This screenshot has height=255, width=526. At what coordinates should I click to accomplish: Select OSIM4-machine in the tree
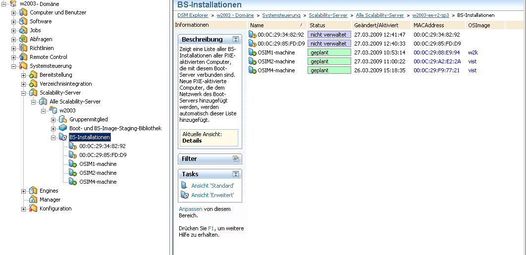click(x=98, y=182)
